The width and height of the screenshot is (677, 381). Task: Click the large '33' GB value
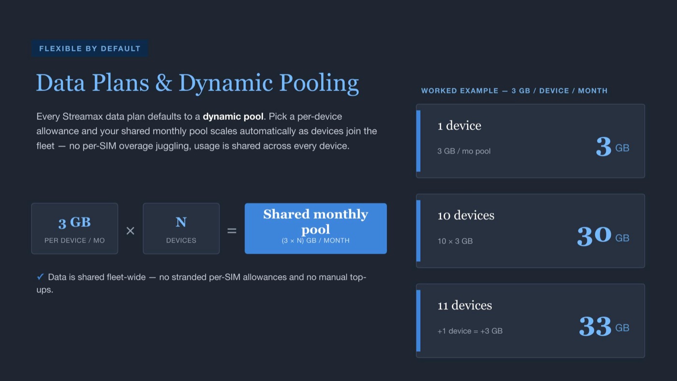tap(595, 327)
